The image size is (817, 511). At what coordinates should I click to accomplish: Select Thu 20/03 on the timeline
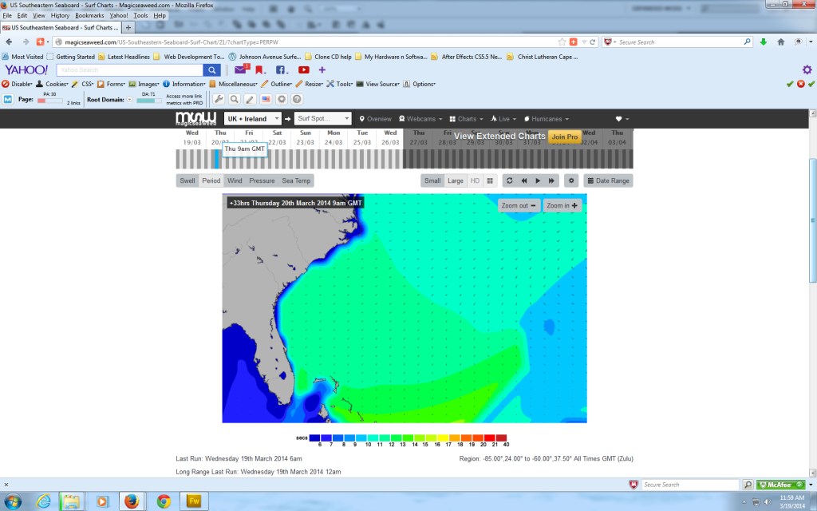click(220, 136)
